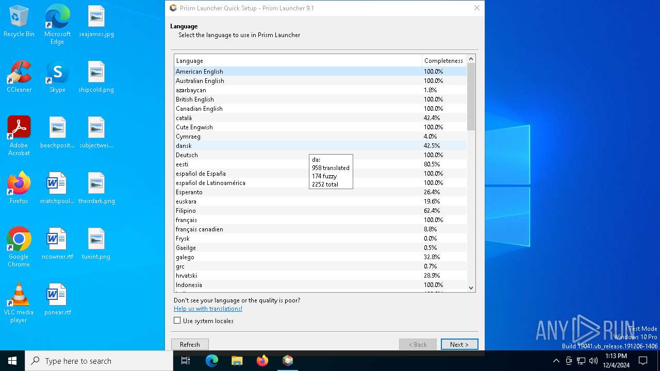Select español de España language
The height and width of the screenshot is (371, 660).
coord(320,174)
